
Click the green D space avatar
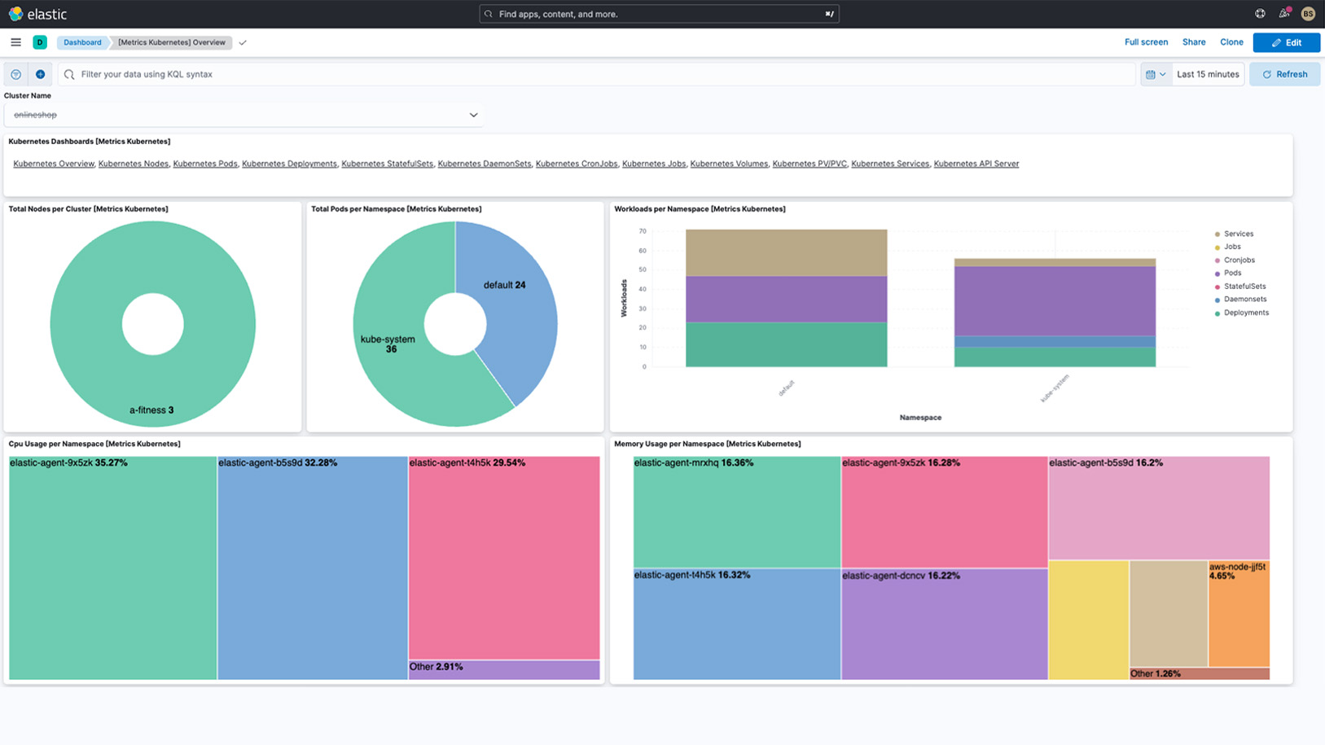click(40, 42)
